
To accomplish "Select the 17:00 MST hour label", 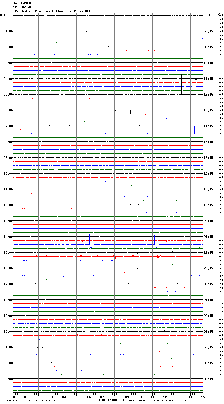I will coord(8,284).
